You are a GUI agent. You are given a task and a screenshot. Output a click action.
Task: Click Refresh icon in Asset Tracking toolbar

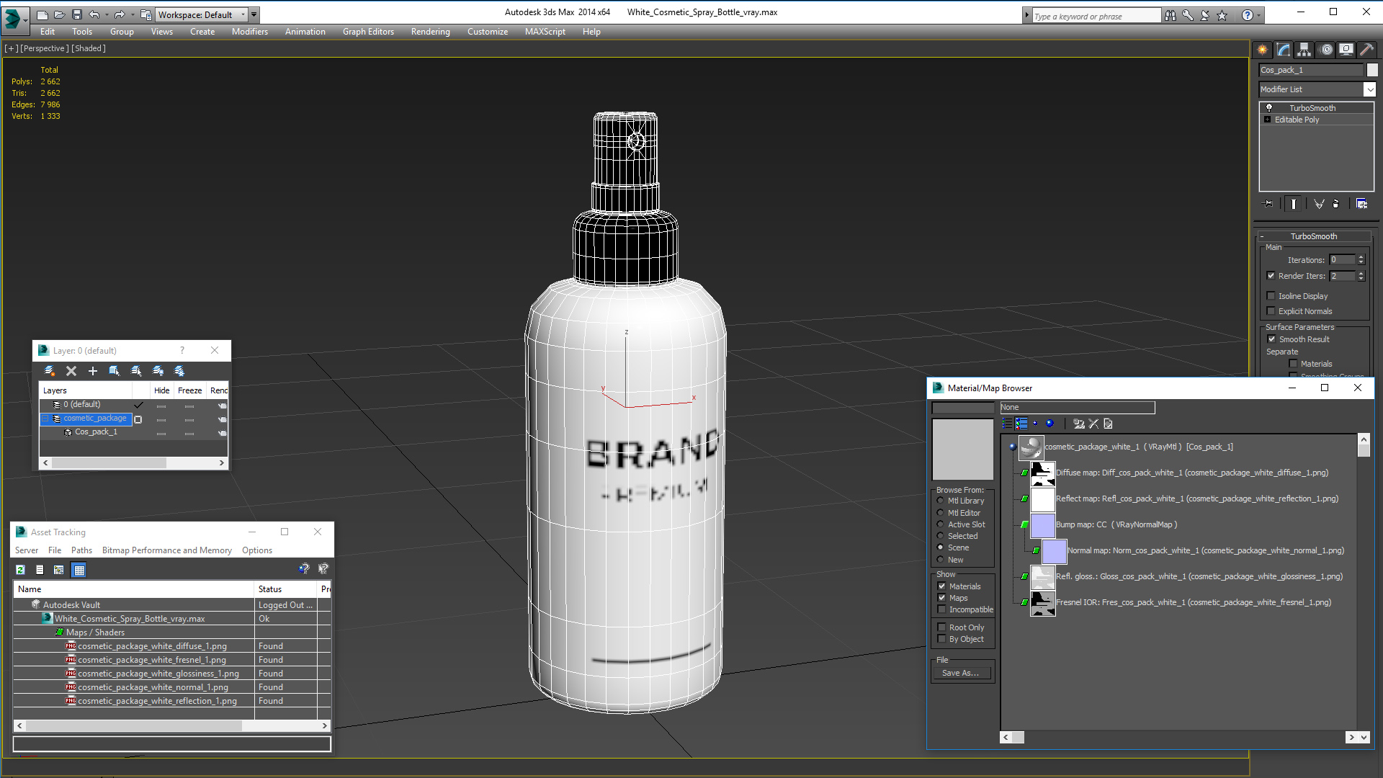pos(20,570)
